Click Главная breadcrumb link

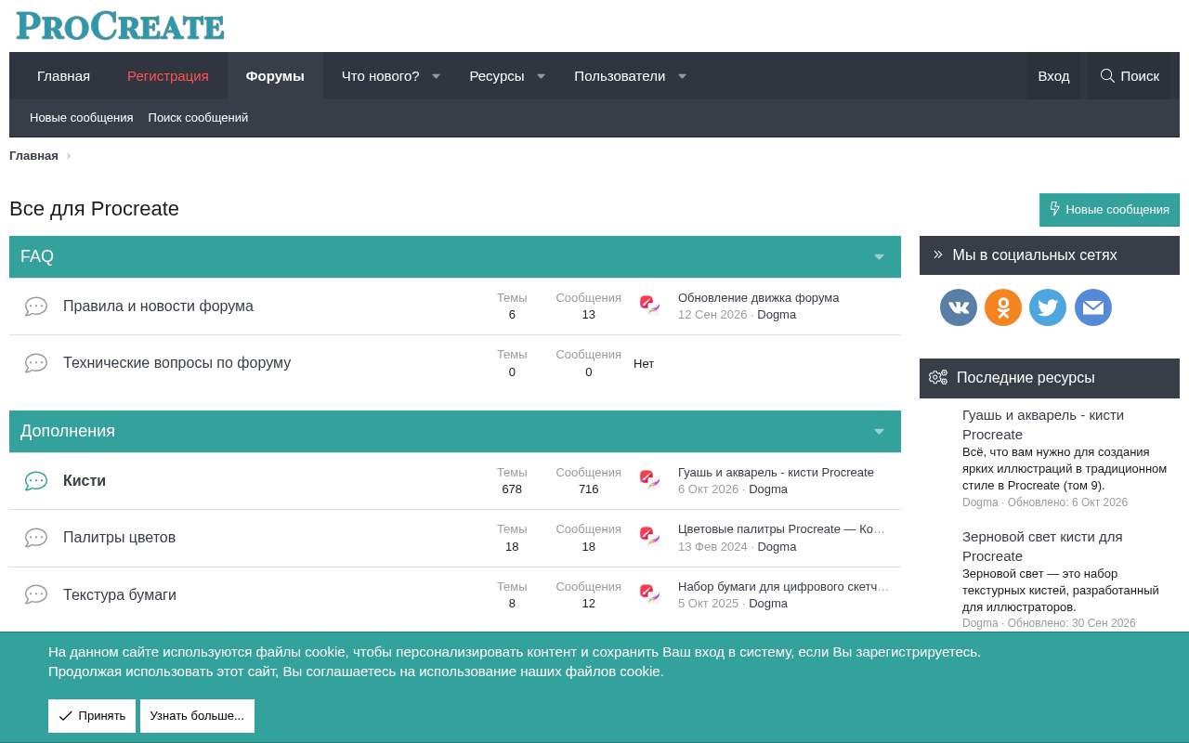click(x=33, y=156)
